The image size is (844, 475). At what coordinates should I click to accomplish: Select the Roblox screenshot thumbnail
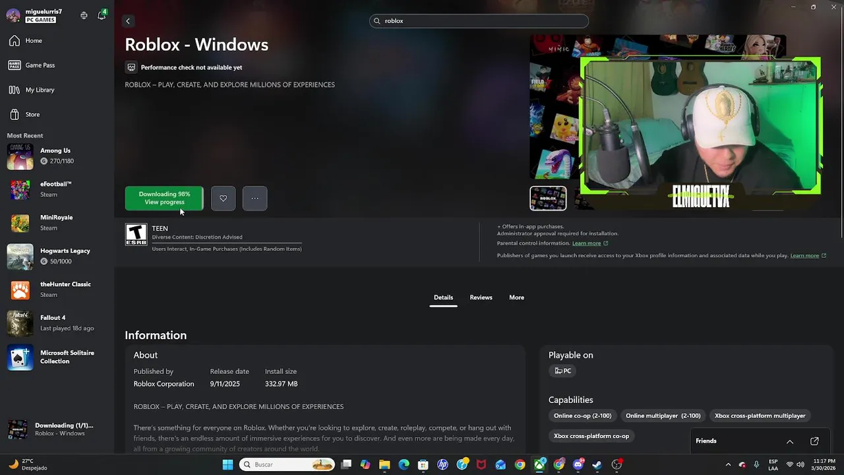[548, 199]
